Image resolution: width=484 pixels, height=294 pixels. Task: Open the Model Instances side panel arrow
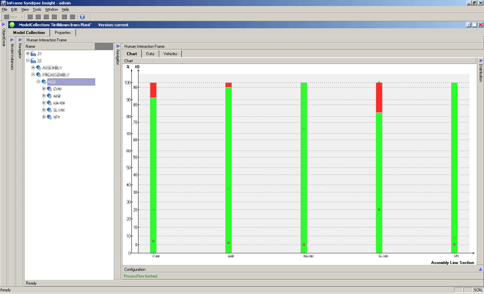12,40
